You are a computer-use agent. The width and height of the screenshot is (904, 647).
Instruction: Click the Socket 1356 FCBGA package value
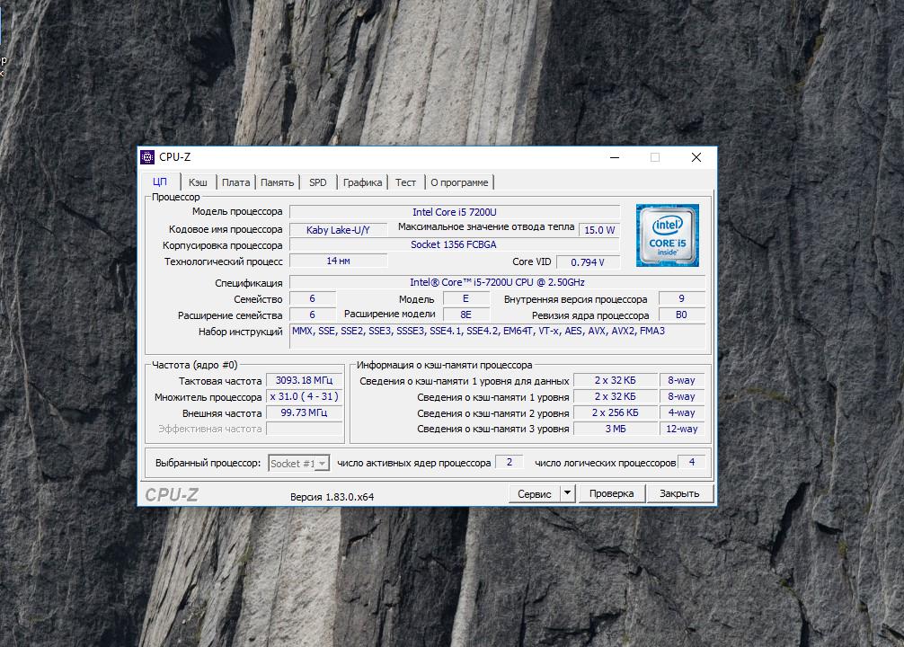pos(453,244)
